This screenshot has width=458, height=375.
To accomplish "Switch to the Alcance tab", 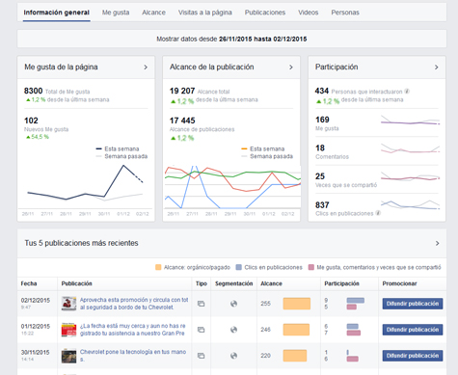I will (x=153, y=13).
